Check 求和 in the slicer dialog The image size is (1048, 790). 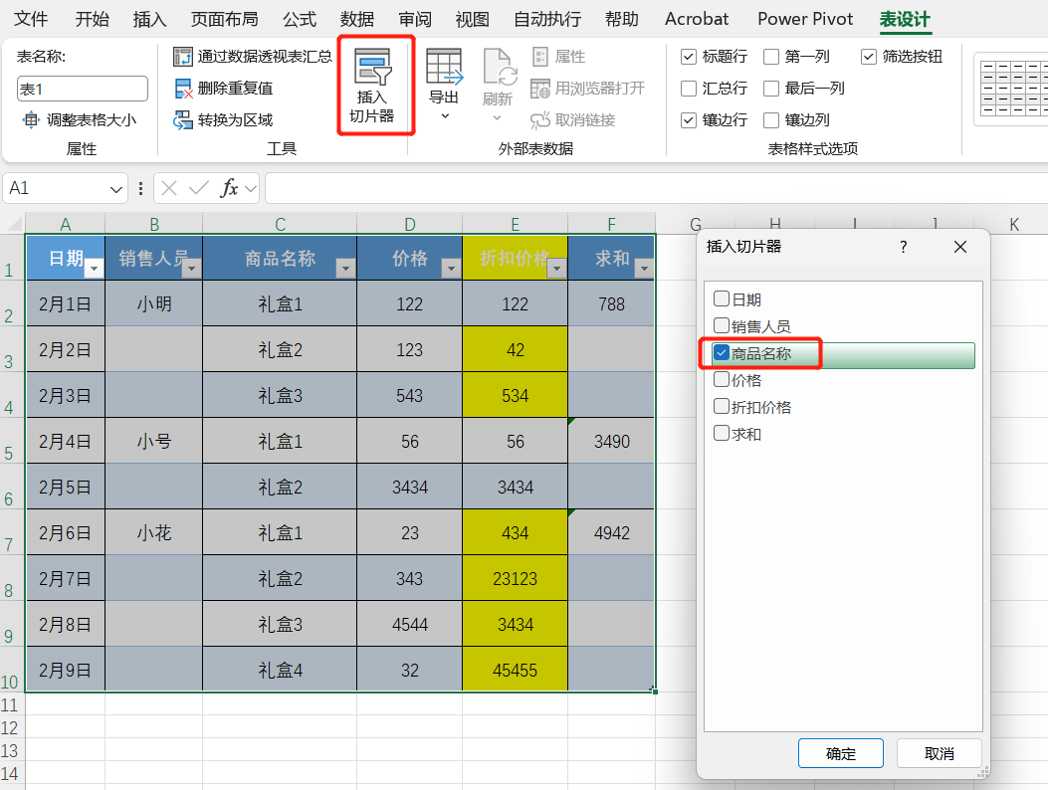[722, 433]
